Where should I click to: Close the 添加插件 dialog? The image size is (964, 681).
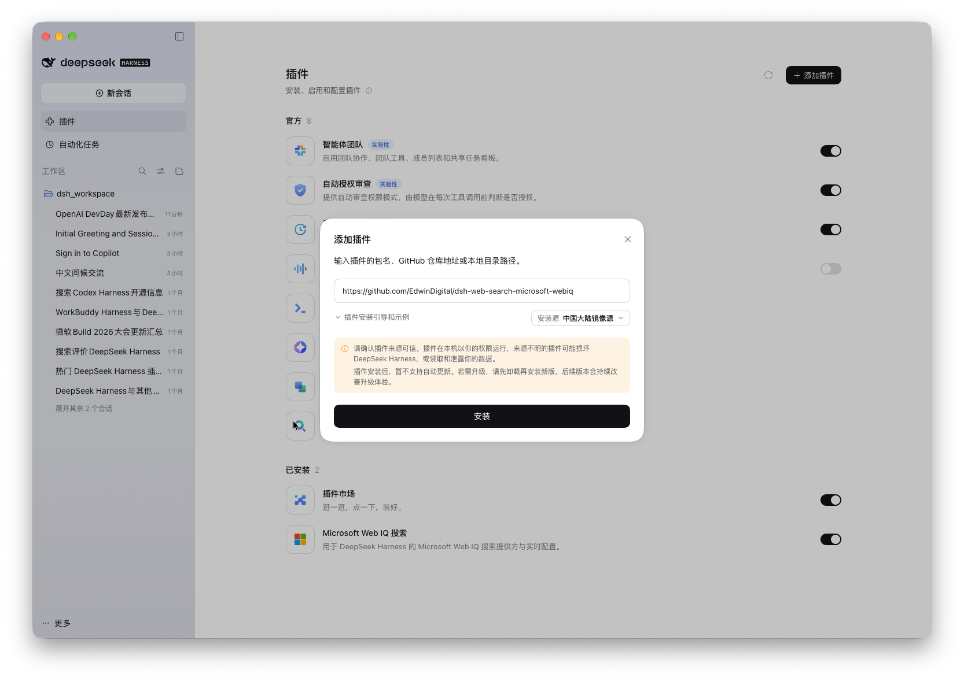628,239
